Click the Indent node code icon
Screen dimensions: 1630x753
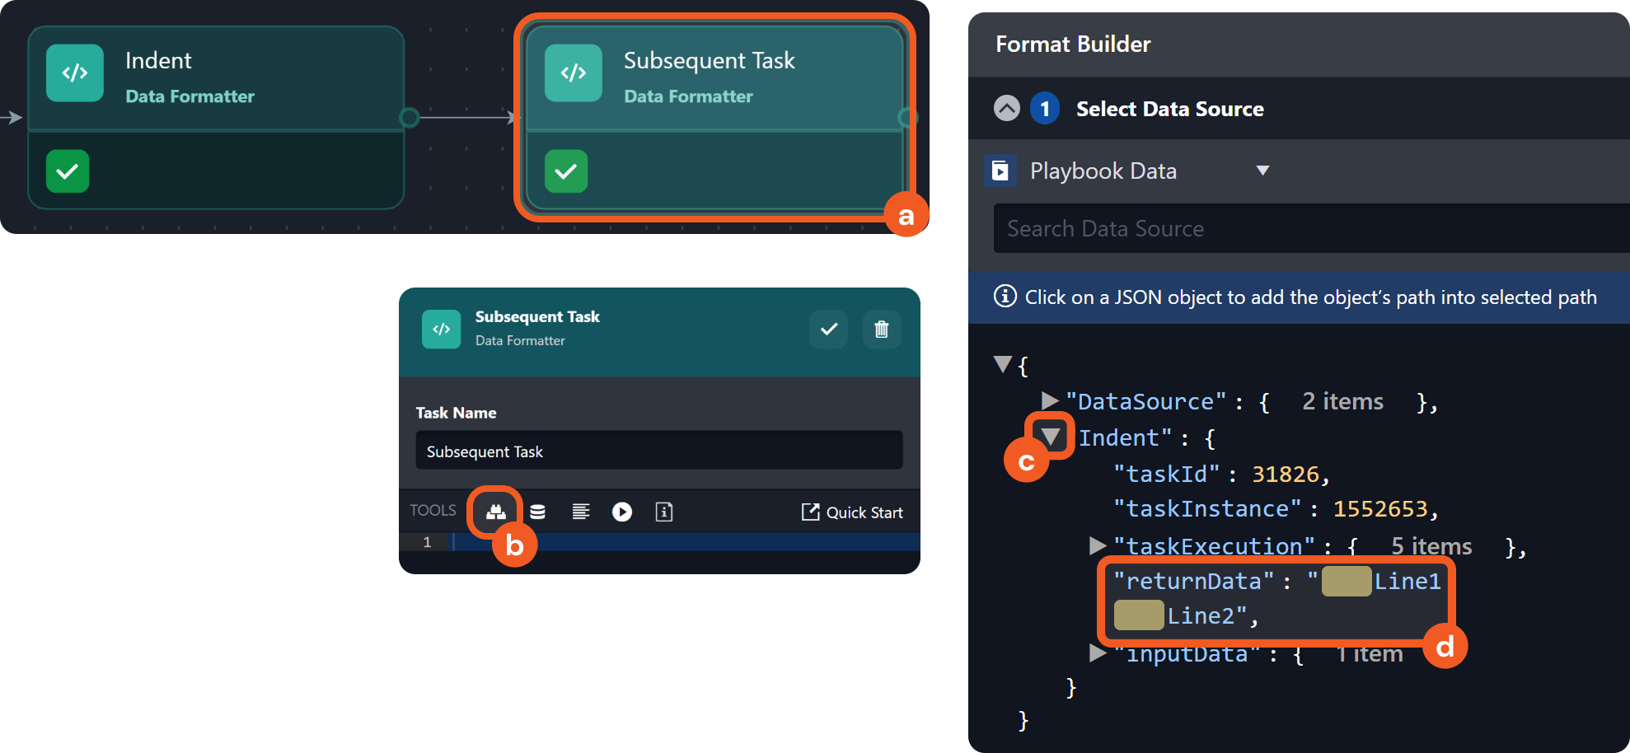tap(75, 73)
